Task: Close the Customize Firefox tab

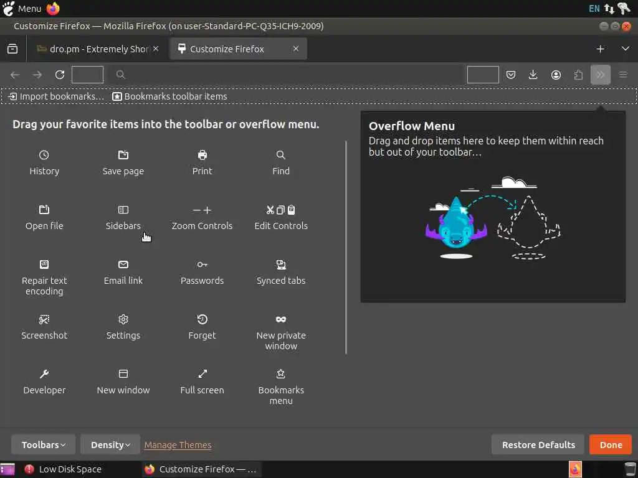Action: pos(296,49)
